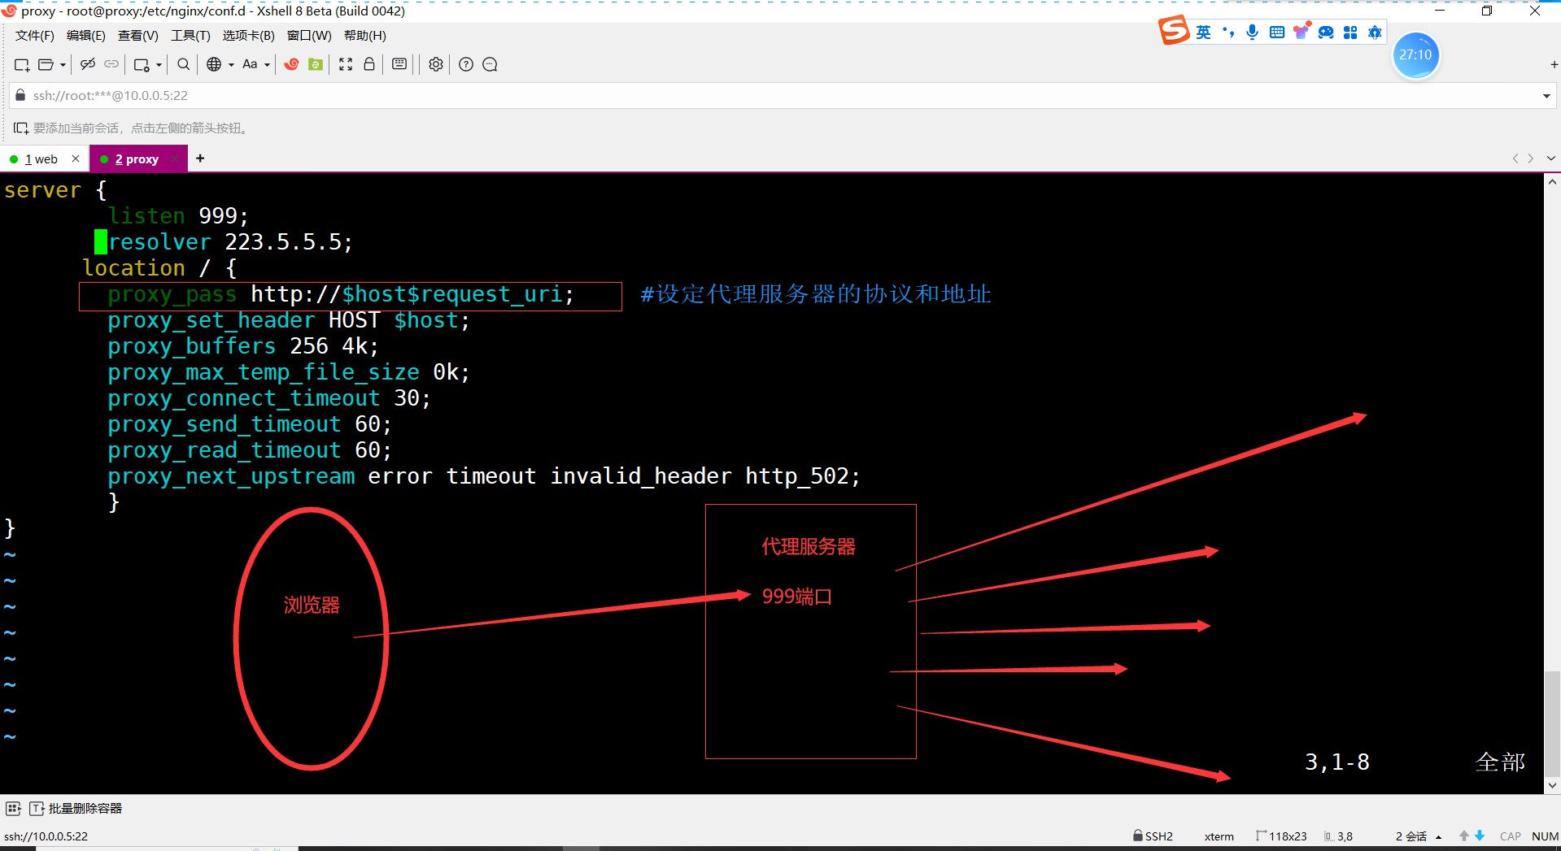Click the Lock screen padlock icon
The image size is (1561, 851).
pyautogui.click(x=369, y=64)
